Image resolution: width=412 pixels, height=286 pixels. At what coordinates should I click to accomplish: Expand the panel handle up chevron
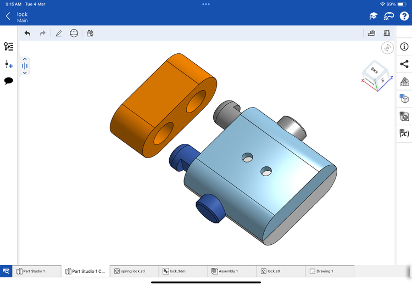coord(25,59)
